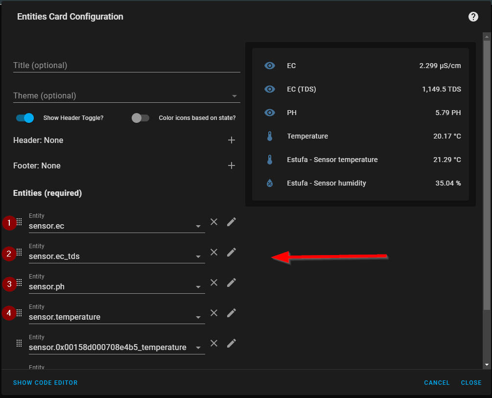Disable the Show Header Toggle switch
This screenshot has width=492, height=398.
[25, 118]
